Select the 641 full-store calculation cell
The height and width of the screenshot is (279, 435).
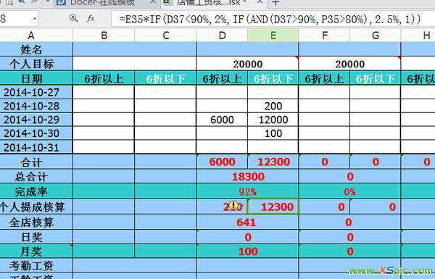point(247,222)
